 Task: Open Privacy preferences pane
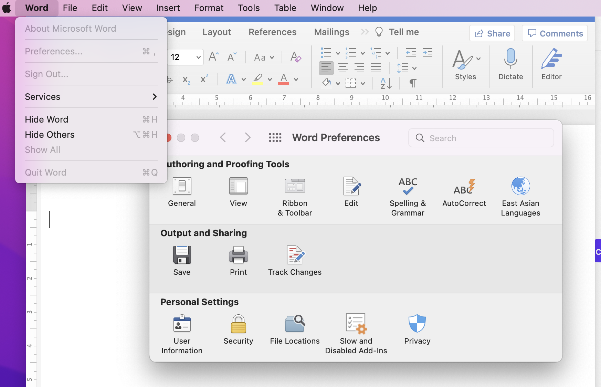coord(417,330)
